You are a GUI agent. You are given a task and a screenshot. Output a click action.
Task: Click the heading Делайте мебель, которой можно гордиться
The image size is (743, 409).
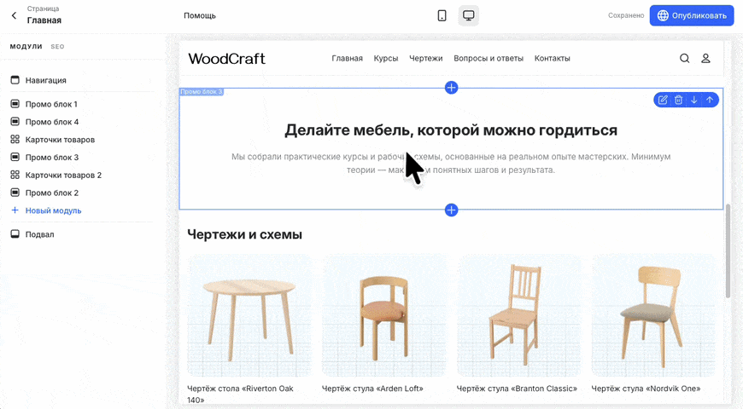451,130
